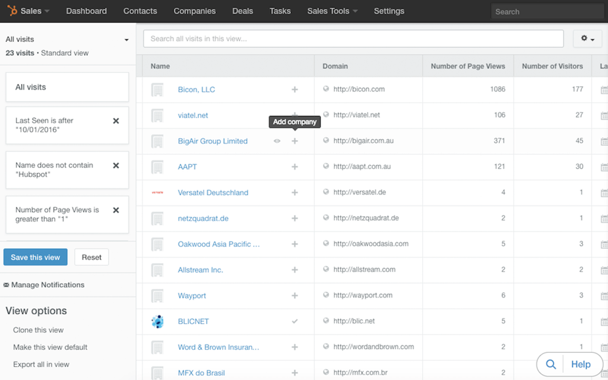
Task: Click globe icon beside bicon.com domain
Action: tap(326, 89)
